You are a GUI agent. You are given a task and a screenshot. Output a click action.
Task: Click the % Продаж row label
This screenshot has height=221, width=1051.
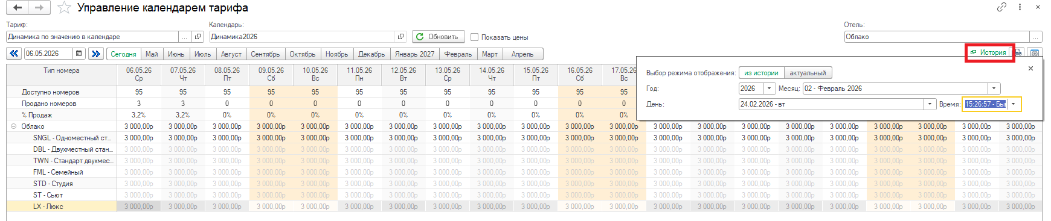37,115
